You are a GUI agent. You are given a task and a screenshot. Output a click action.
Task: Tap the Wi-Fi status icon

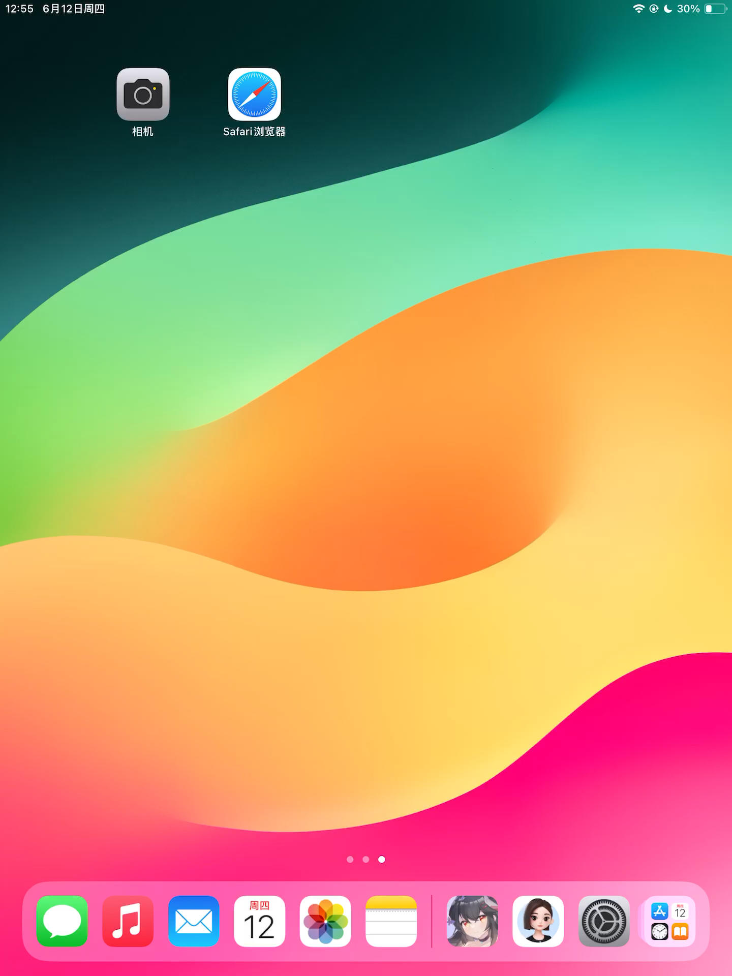(638, 9)
